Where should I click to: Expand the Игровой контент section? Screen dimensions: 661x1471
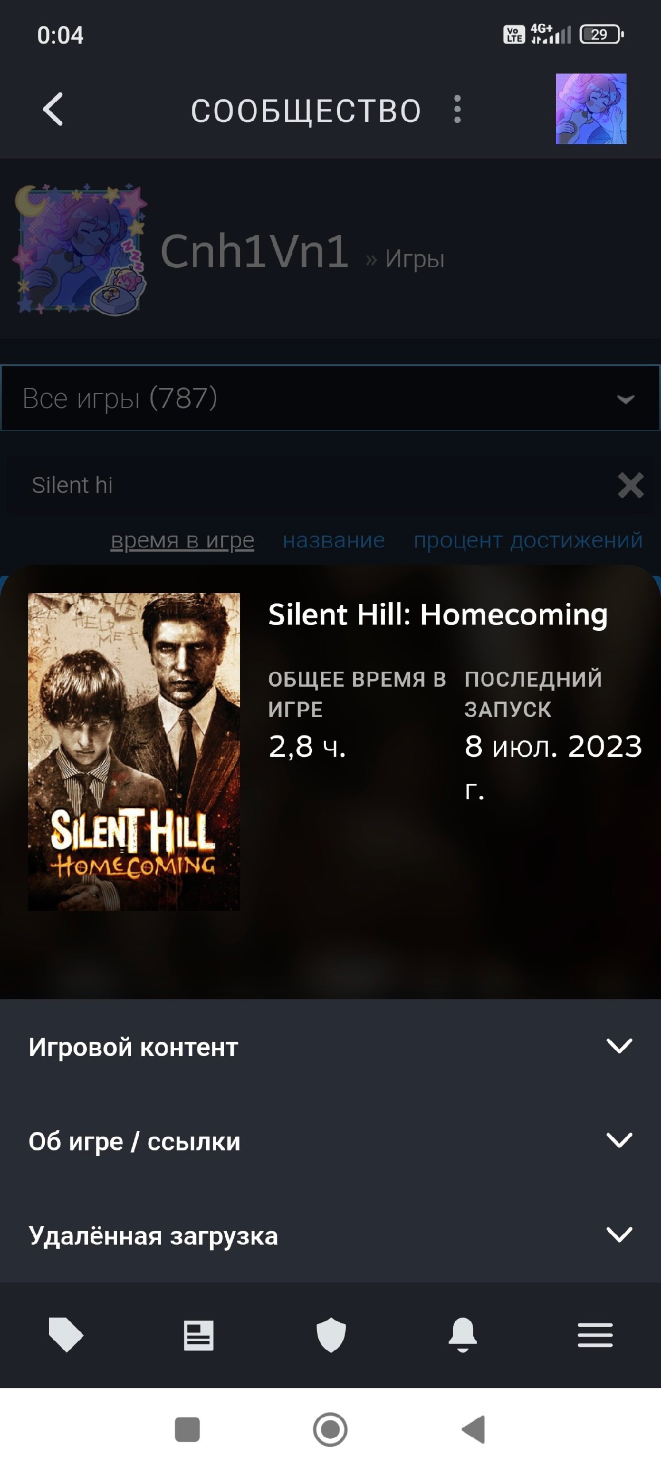point(330,1046)
